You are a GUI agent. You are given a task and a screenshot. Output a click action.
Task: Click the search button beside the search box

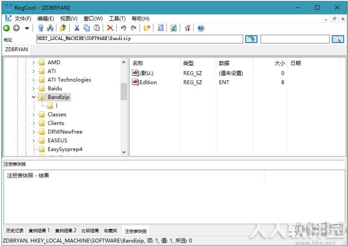pos(338,39)
